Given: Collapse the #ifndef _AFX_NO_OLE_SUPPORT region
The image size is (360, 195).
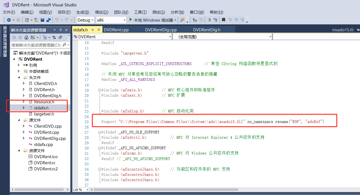Looking at the screenshot, I should tap(99, 132).
